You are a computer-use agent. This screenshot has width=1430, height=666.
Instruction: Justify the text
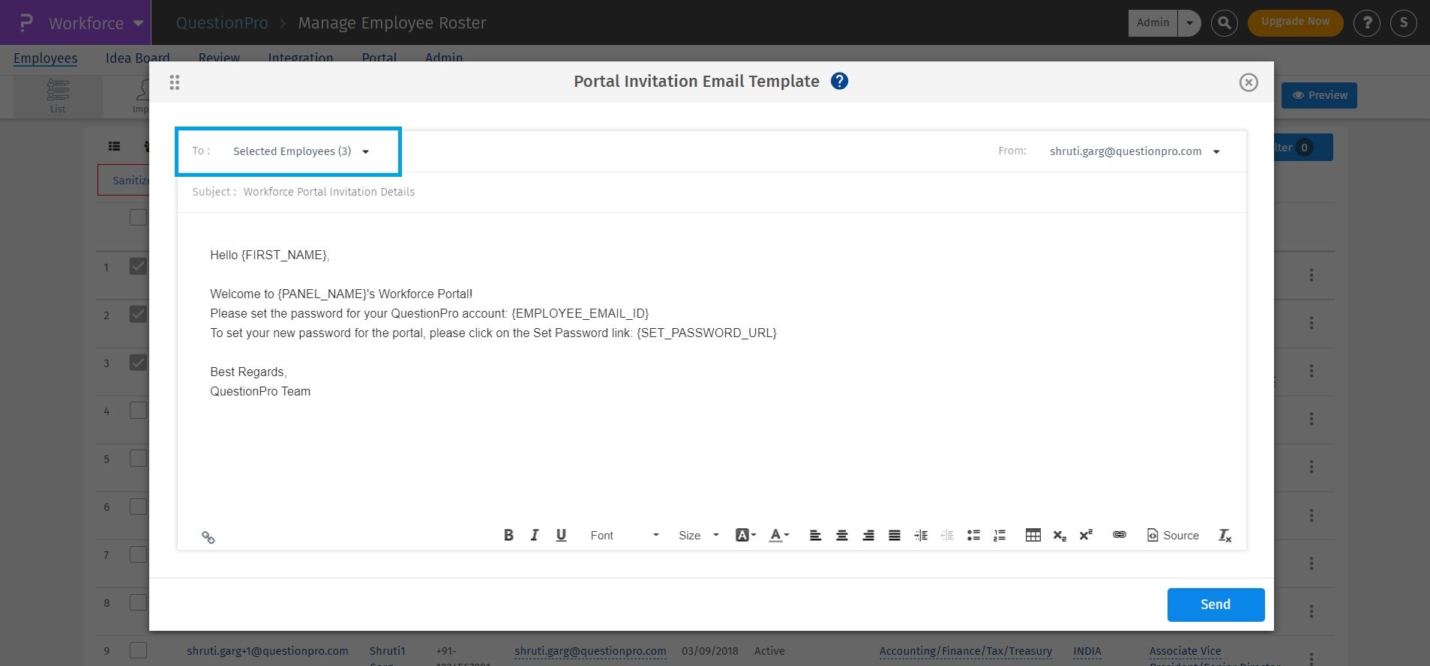pos(895,535)
